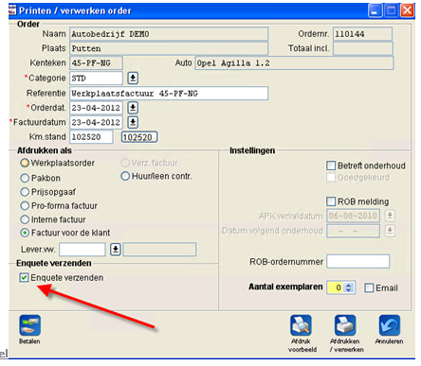This screenshot has height=366, width=421.
Task: Maximize the Printen / verwerken order window
Action: click(392, 10)
